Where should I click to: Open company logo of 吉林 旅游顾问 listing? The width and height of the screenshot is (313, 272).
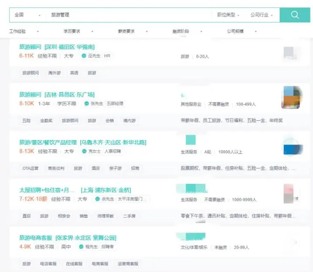(292, 97)
